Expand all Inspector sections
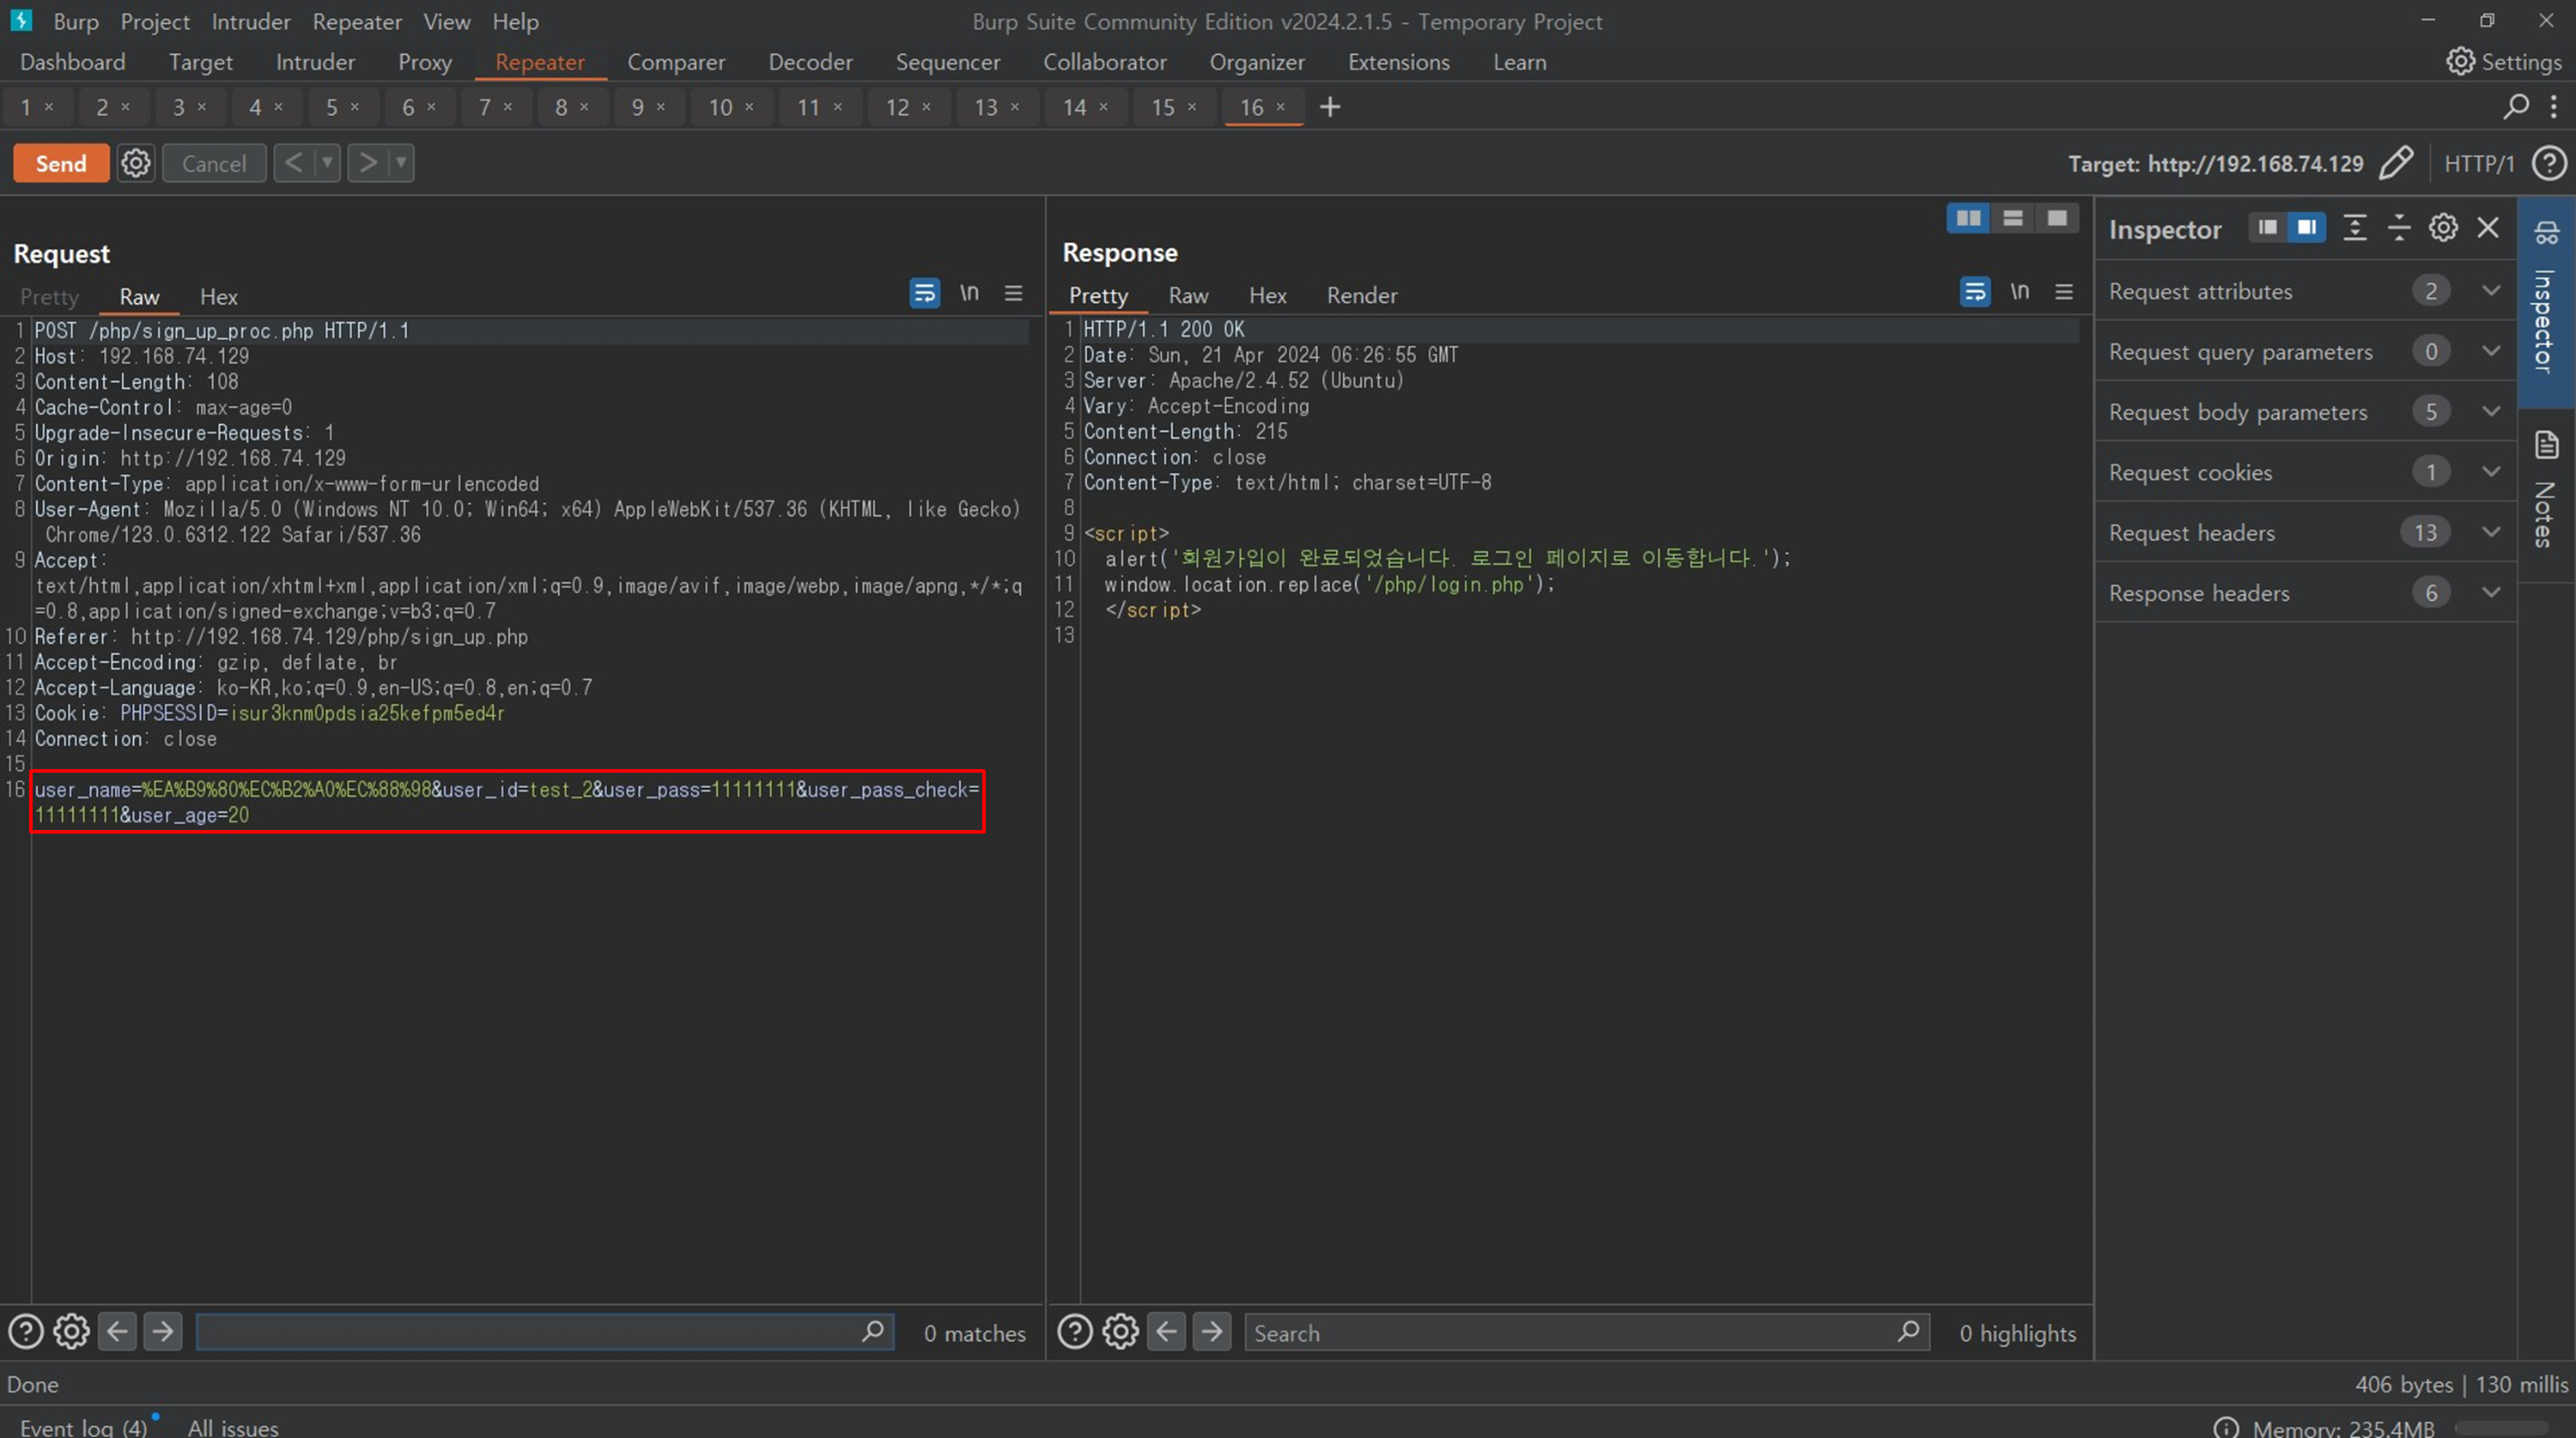Screen dimensions: 2576x1438 (2355, 228)
